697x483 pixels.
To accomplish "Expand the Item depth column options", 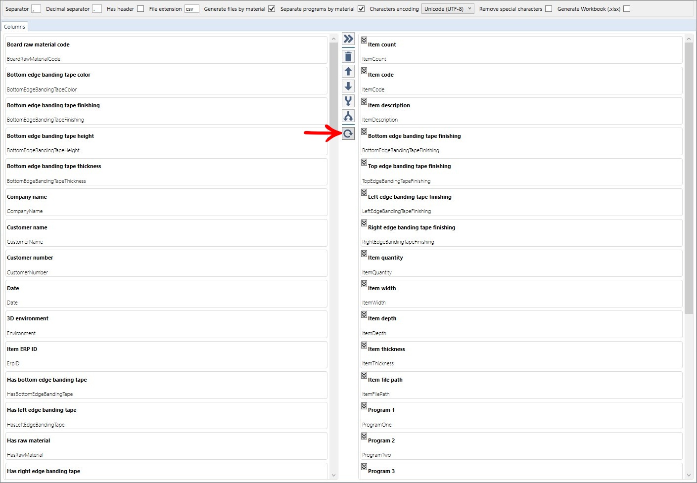I will [364, 314].
